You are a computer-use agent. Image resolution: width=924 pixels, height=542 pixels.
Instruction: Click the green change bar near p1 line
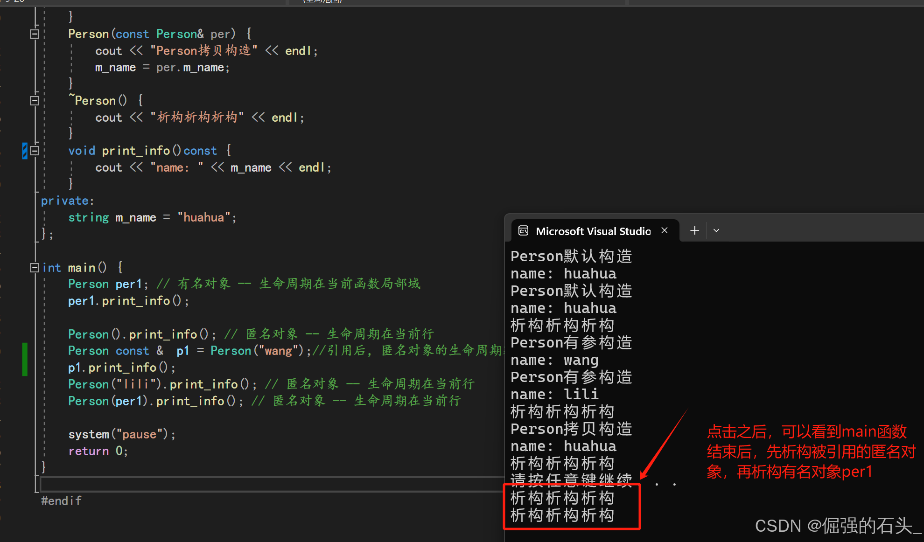click(25, 359)
